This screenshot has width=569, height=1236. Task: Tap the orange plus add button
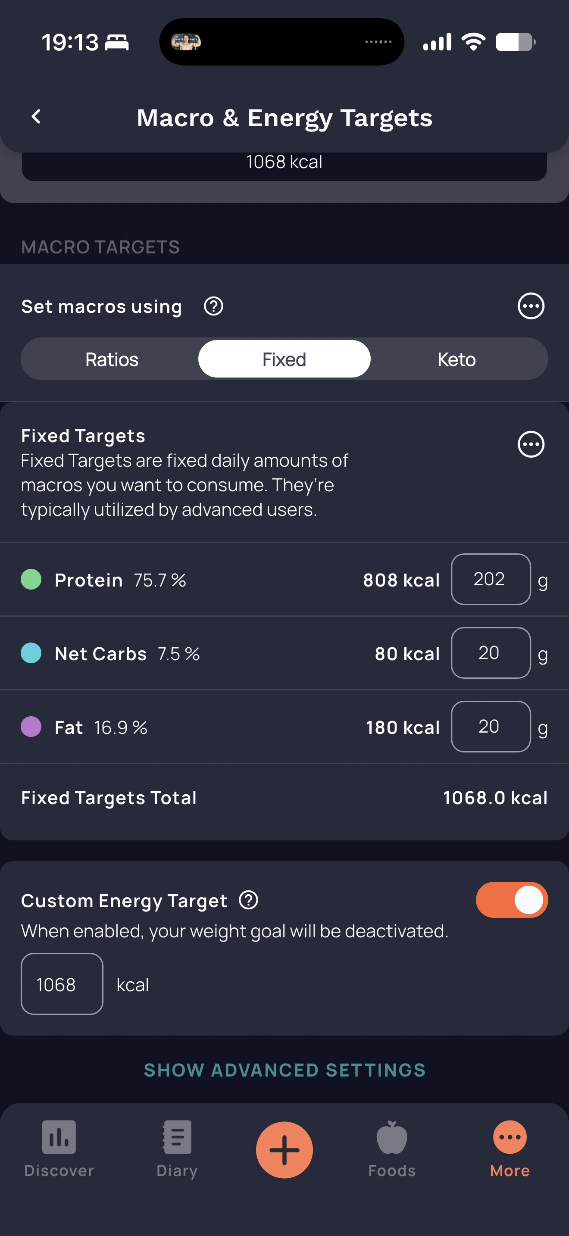(284, 1150)
